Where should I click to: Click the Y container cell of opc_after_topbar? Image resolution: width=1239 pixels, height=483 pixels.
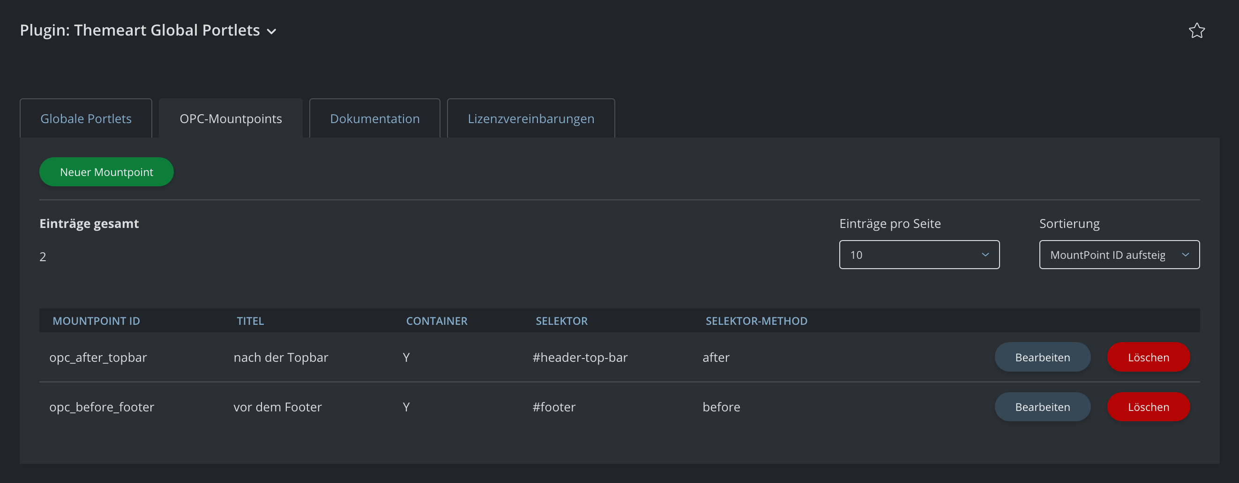point(406,358)
